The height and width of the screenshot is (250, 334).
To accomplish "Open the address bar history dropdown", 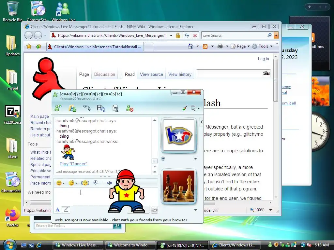I will 171,35.
